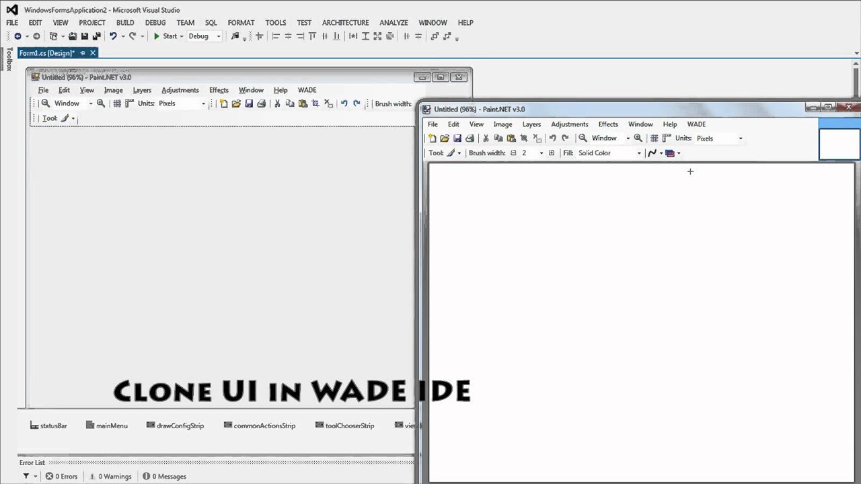The image size is (861, 484).
Task: Click Cut scissors icon in front Paint.NET window
Action: (x=486, y=138)
